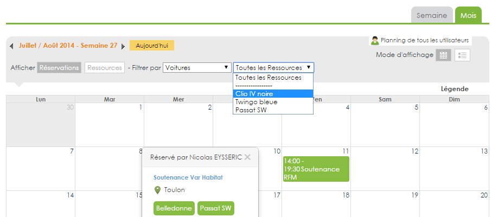The image size is (492, 217).
Task: Collapse the Toutes les Ressources dropdown
Action: click(x=273, y=67)
